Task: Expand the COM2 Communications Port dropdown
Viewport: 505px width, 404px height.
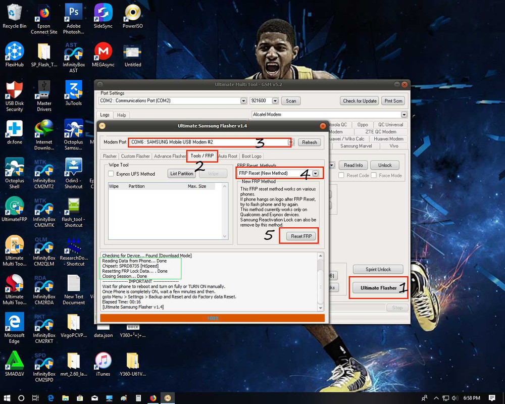Action: (243, 100)
